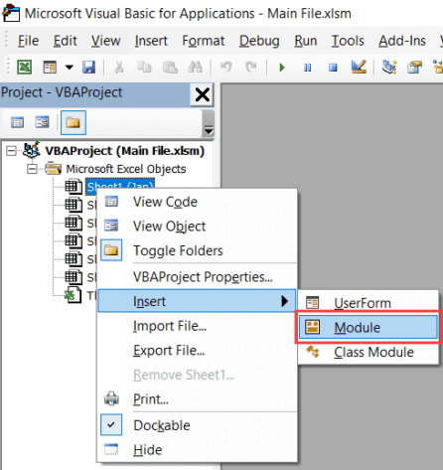Click the Break pause icon

pos(308,68)
